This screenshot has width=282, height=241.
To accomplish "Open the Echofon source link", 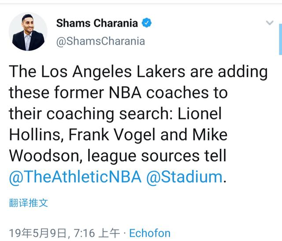I will [x=150, y=233].
